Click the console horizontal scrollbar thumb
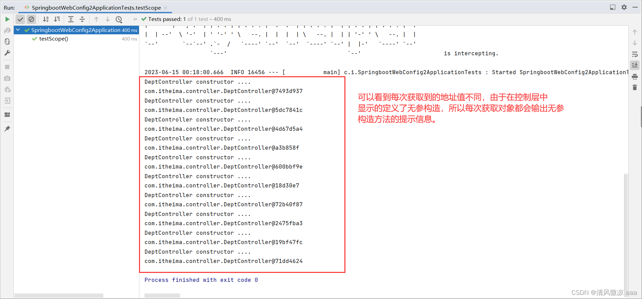 click(x=162, y=296)
